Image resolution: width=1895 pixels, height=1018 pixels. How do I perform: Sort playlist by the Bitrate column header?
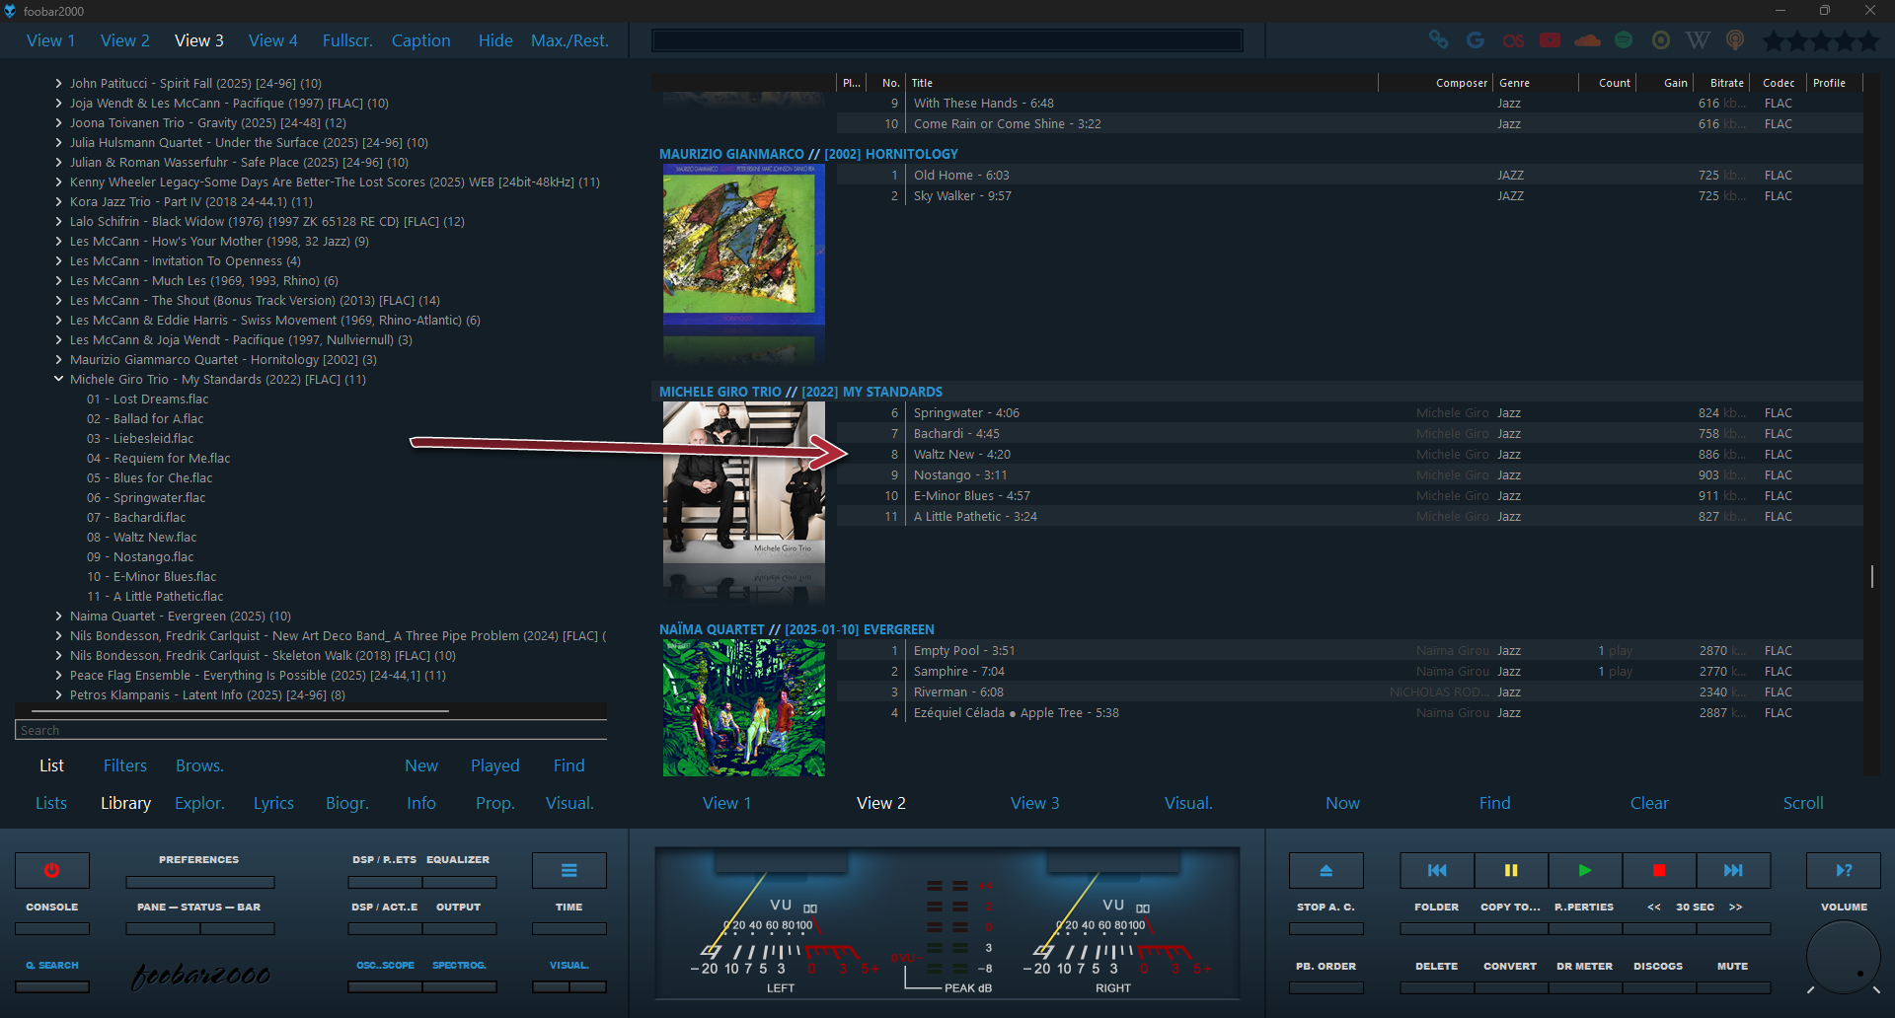tap(1726, 83)
